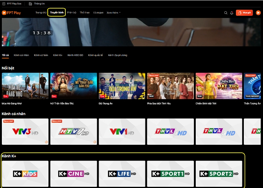Image resolution: width=263 pixels, height=188 pixels.
Task: Open the notifications bell icon
Action: point(232,13)
